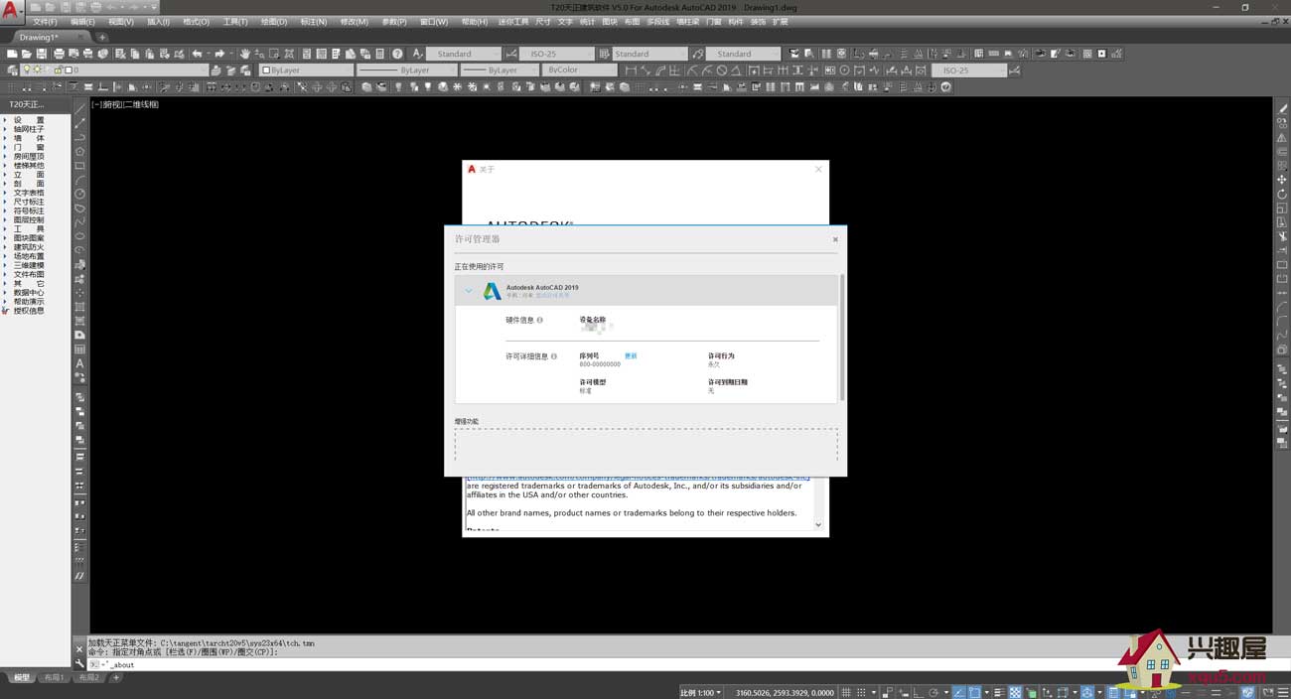This screenshot has height=699, width=1291.
Task: Click the ByLayer color swatch square
Action: coord(266,70)
